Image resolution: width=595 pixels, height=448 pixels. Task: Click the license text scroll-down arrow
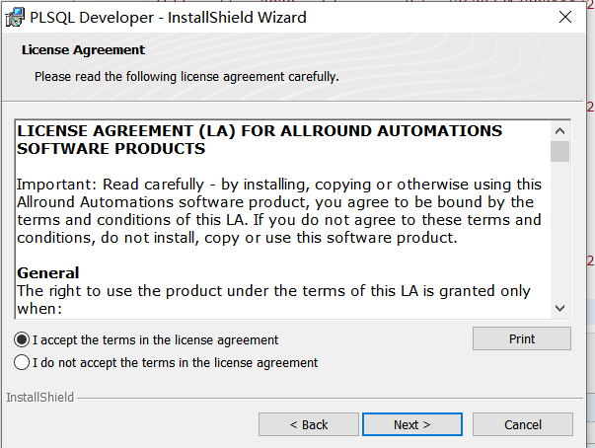pyautogui.click(x=559, y=308)
